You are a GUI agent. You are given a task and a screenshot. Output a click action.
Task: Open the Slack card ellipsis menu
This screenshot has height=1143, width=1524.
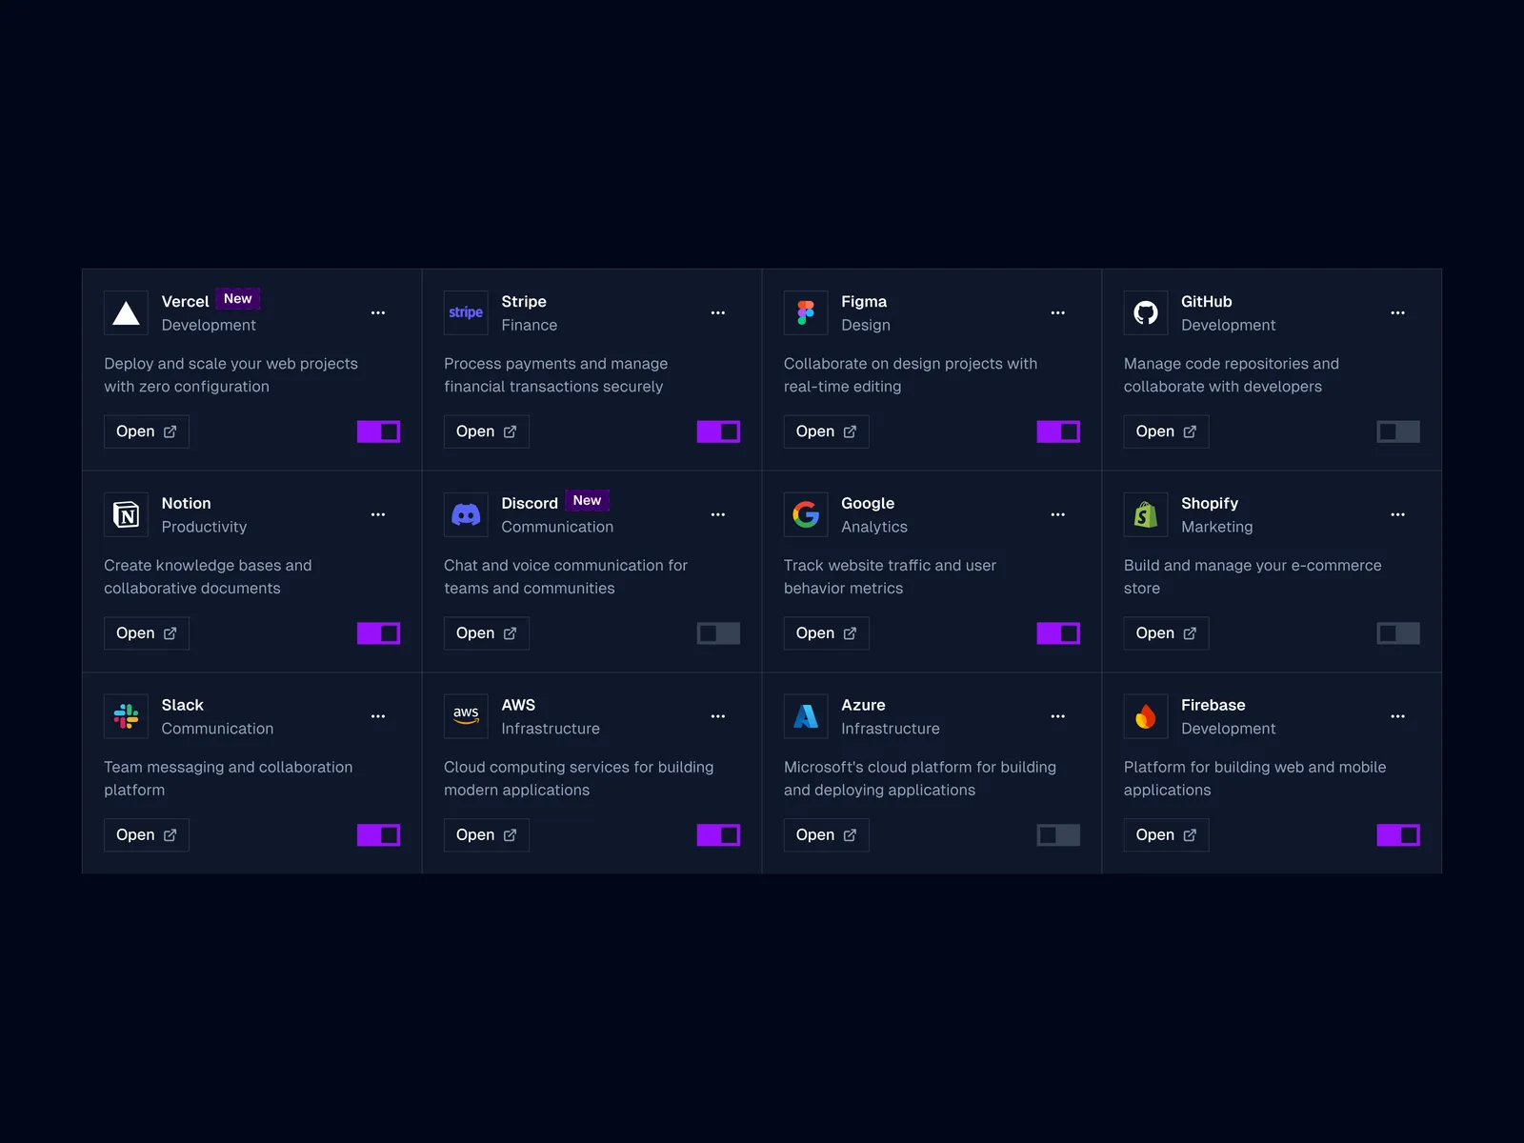(x=378, y=716)
